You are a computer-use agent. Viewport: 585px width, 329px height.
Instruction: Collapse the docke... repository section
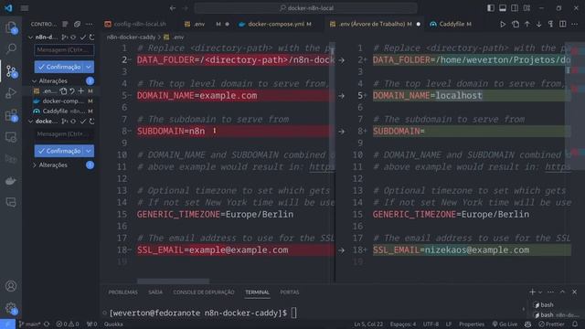tap(30, 122)
